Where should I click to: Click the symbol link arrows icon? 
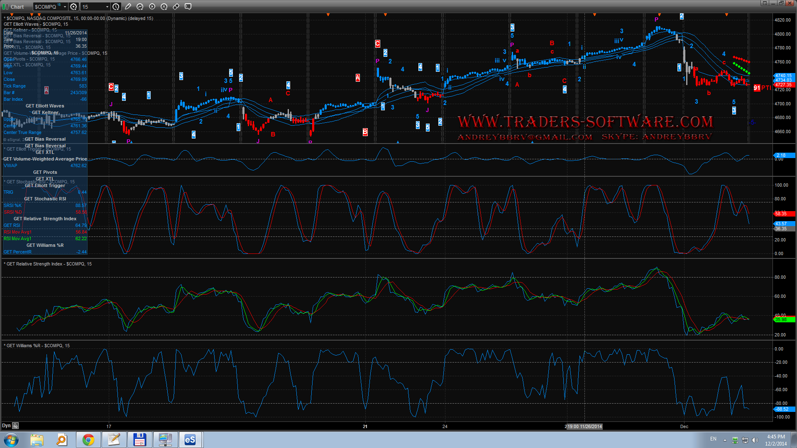(176, 7)
